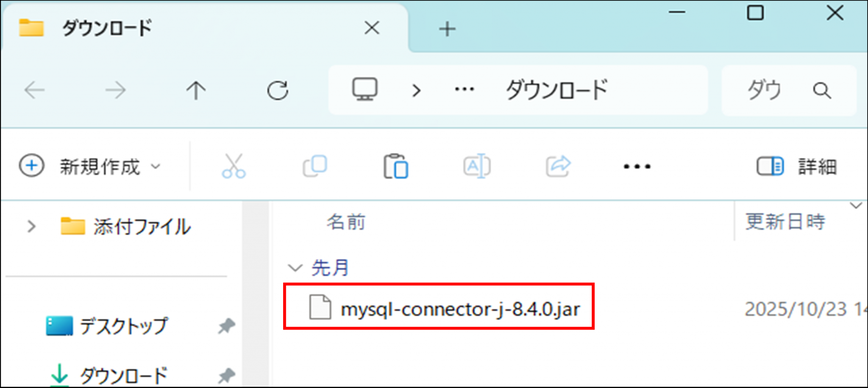Refresh the ダウンロード folder view
868x388 pixels.
click(278, 90)
